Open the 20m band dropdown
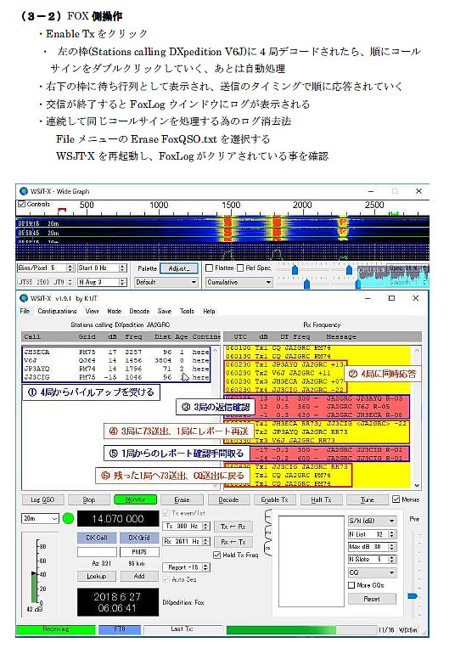466x654 pixels. [40, 518]
